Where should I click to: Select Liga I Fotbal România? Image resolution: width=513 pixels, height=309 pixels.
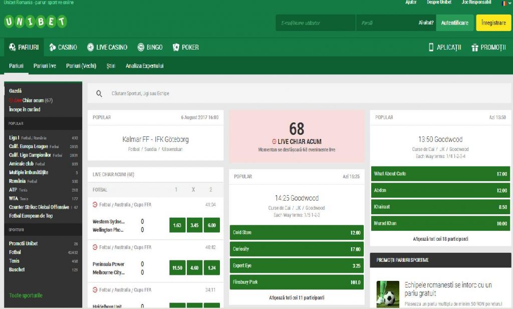pos(43,138)
